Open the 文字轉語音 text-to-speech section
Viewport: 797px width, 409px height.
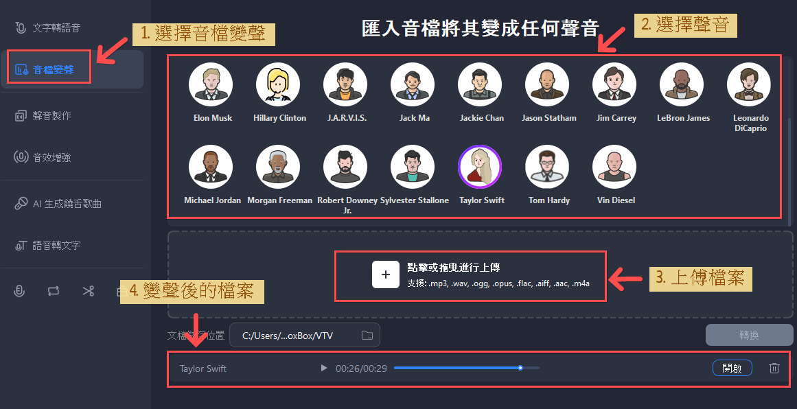click(x=48, y=28)
